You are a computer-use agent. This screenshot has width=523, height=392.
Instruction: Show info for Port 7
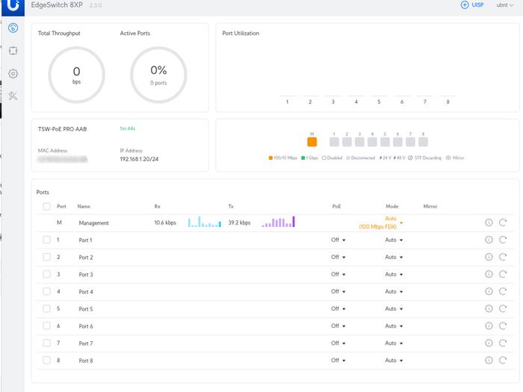pos(489,343)
